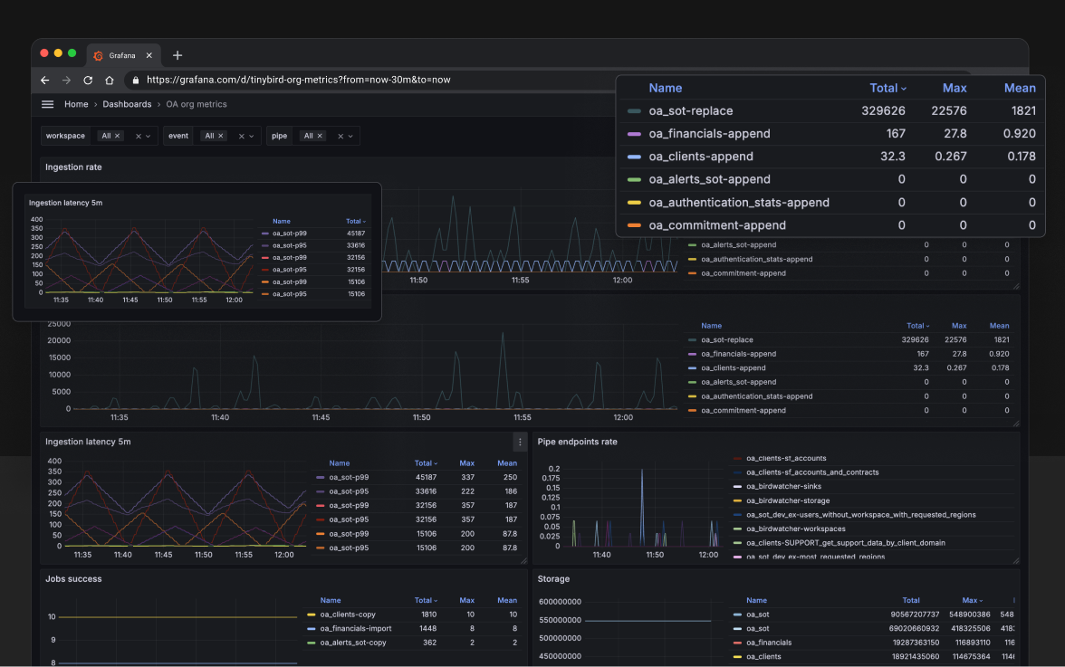Click the browser home icon
This screenshot has width=1065, height=667.
pos(110,80)
